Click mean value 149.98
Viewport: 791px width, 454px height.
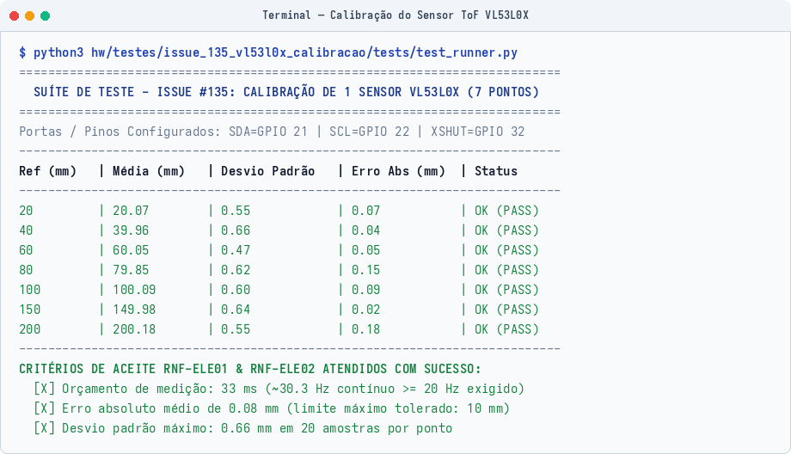[x=134, y=310]
